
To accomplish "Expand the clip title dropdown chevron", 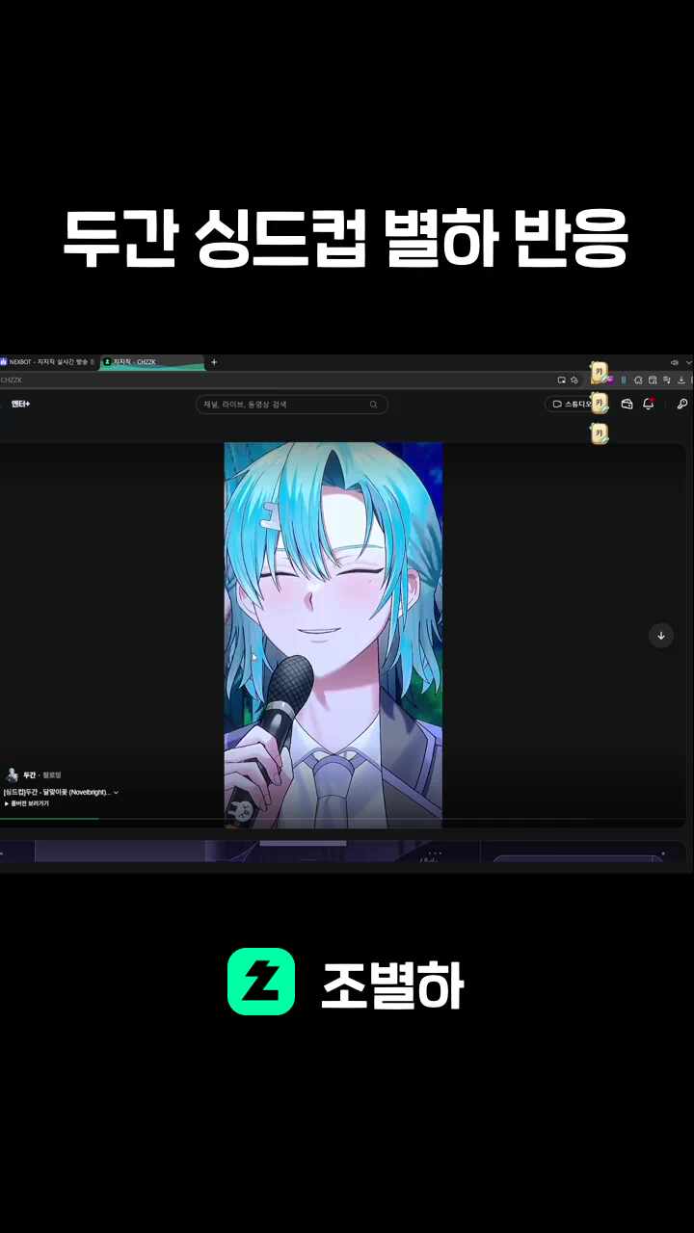I will [117, 793].
